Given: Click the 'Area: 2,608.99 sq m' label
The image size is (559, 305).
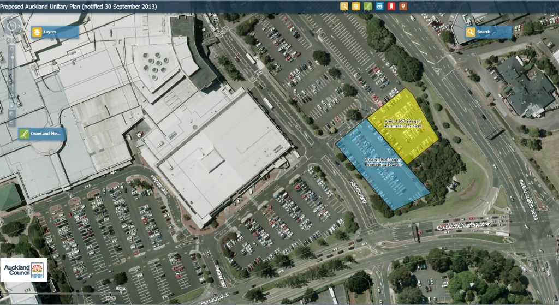Looking at the screenshot, I should pyautogui.click(x=383, y=160).
